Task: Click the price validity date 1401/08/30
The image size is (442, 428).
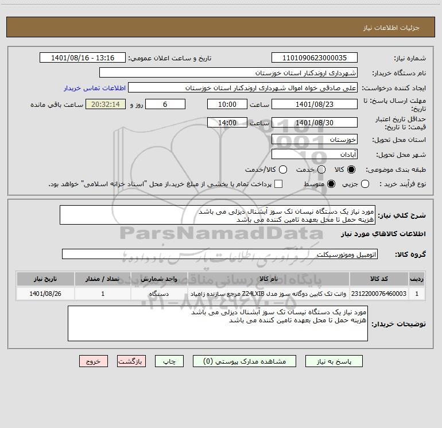Action: coord(315,122)
